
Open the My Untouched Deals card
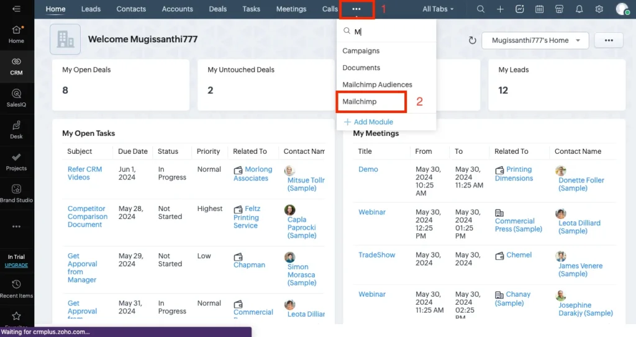point(266,85)
